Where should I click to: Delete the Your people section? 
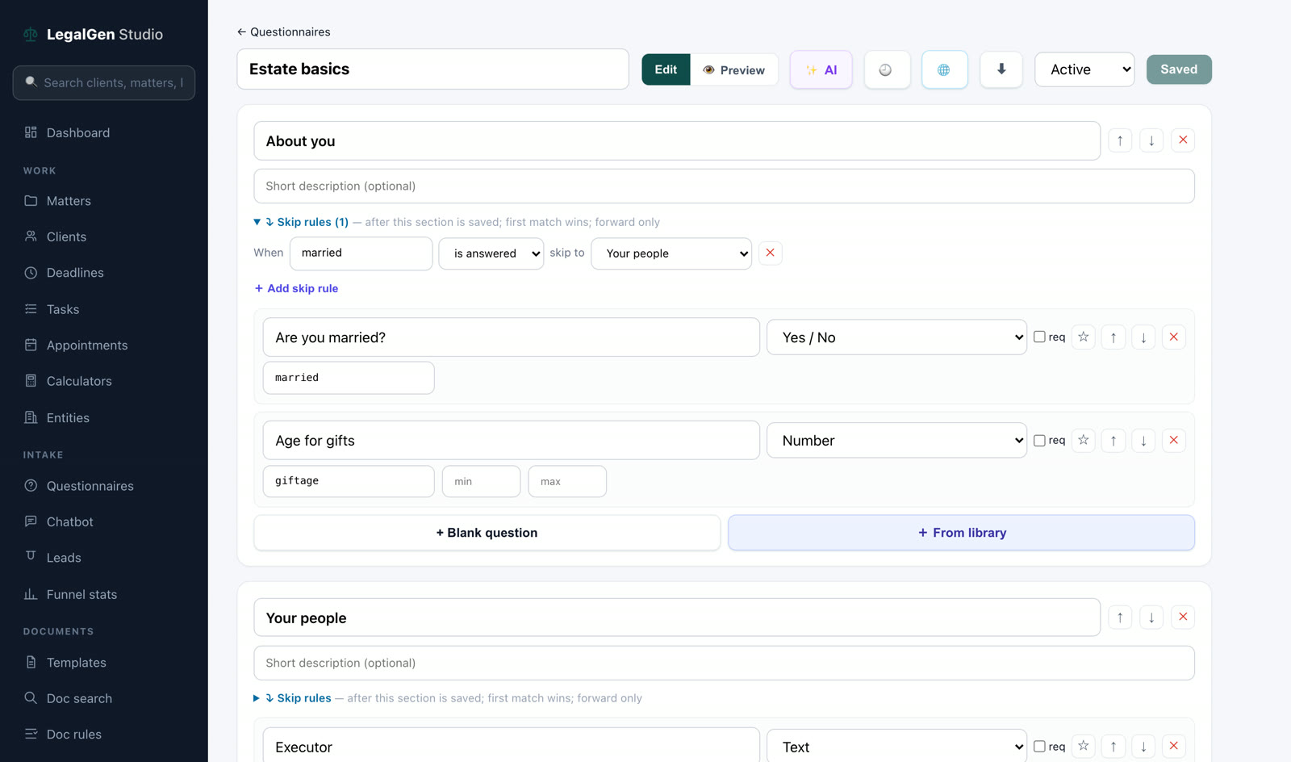click(1183, 618)
